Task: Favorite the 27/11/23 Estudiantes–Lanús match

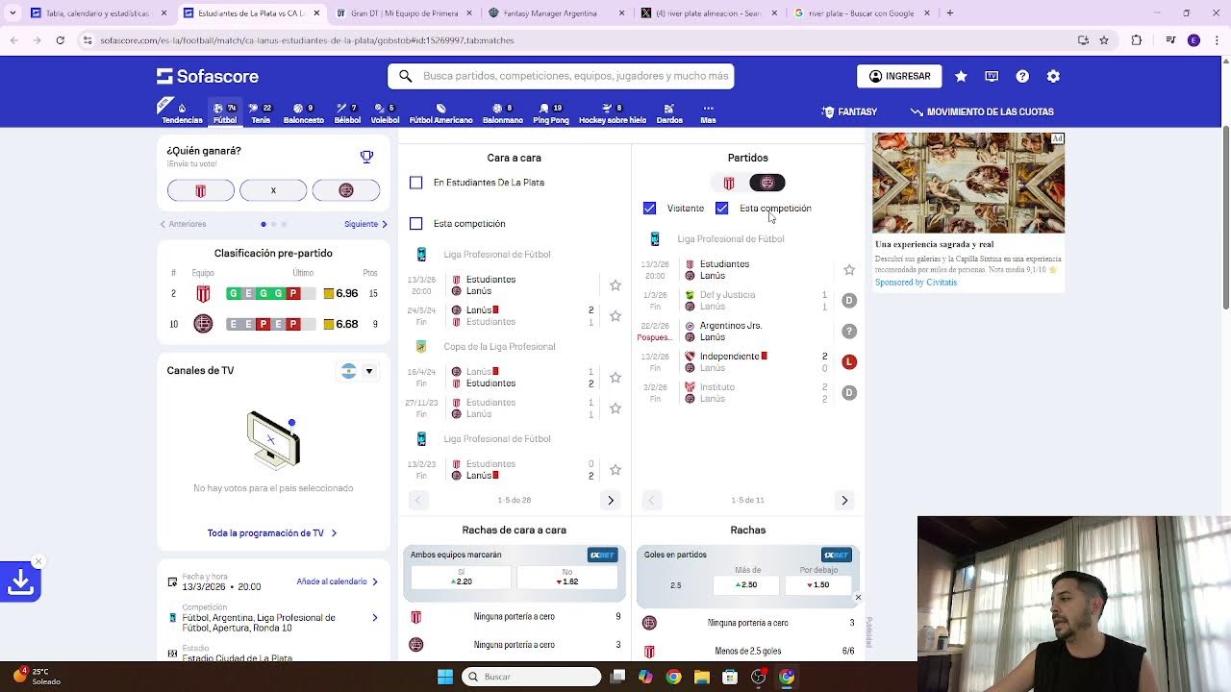Action: pos(615,408)
